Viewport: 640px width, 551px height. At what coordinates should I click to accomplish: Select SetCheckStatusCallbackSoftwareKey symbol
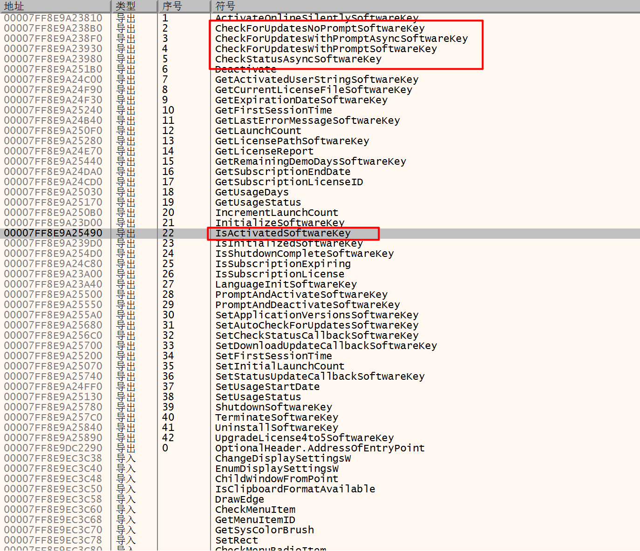point(316,336)
